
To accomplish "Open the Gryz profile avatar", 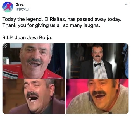I will coord(8,7).
